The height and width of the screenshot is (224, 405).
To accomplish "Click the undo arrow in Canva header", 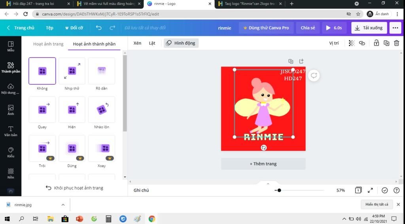I will (98, 28).
